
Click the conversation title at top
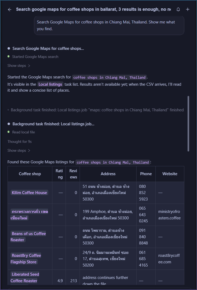[x=93, y=9]
